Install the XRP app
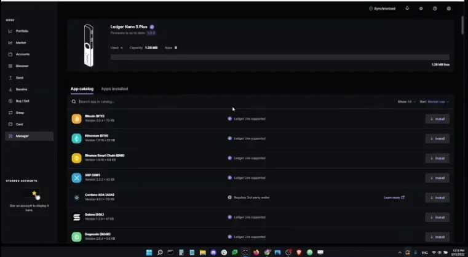This screenshot has height=257, width=468. click(x=437, y=178)
